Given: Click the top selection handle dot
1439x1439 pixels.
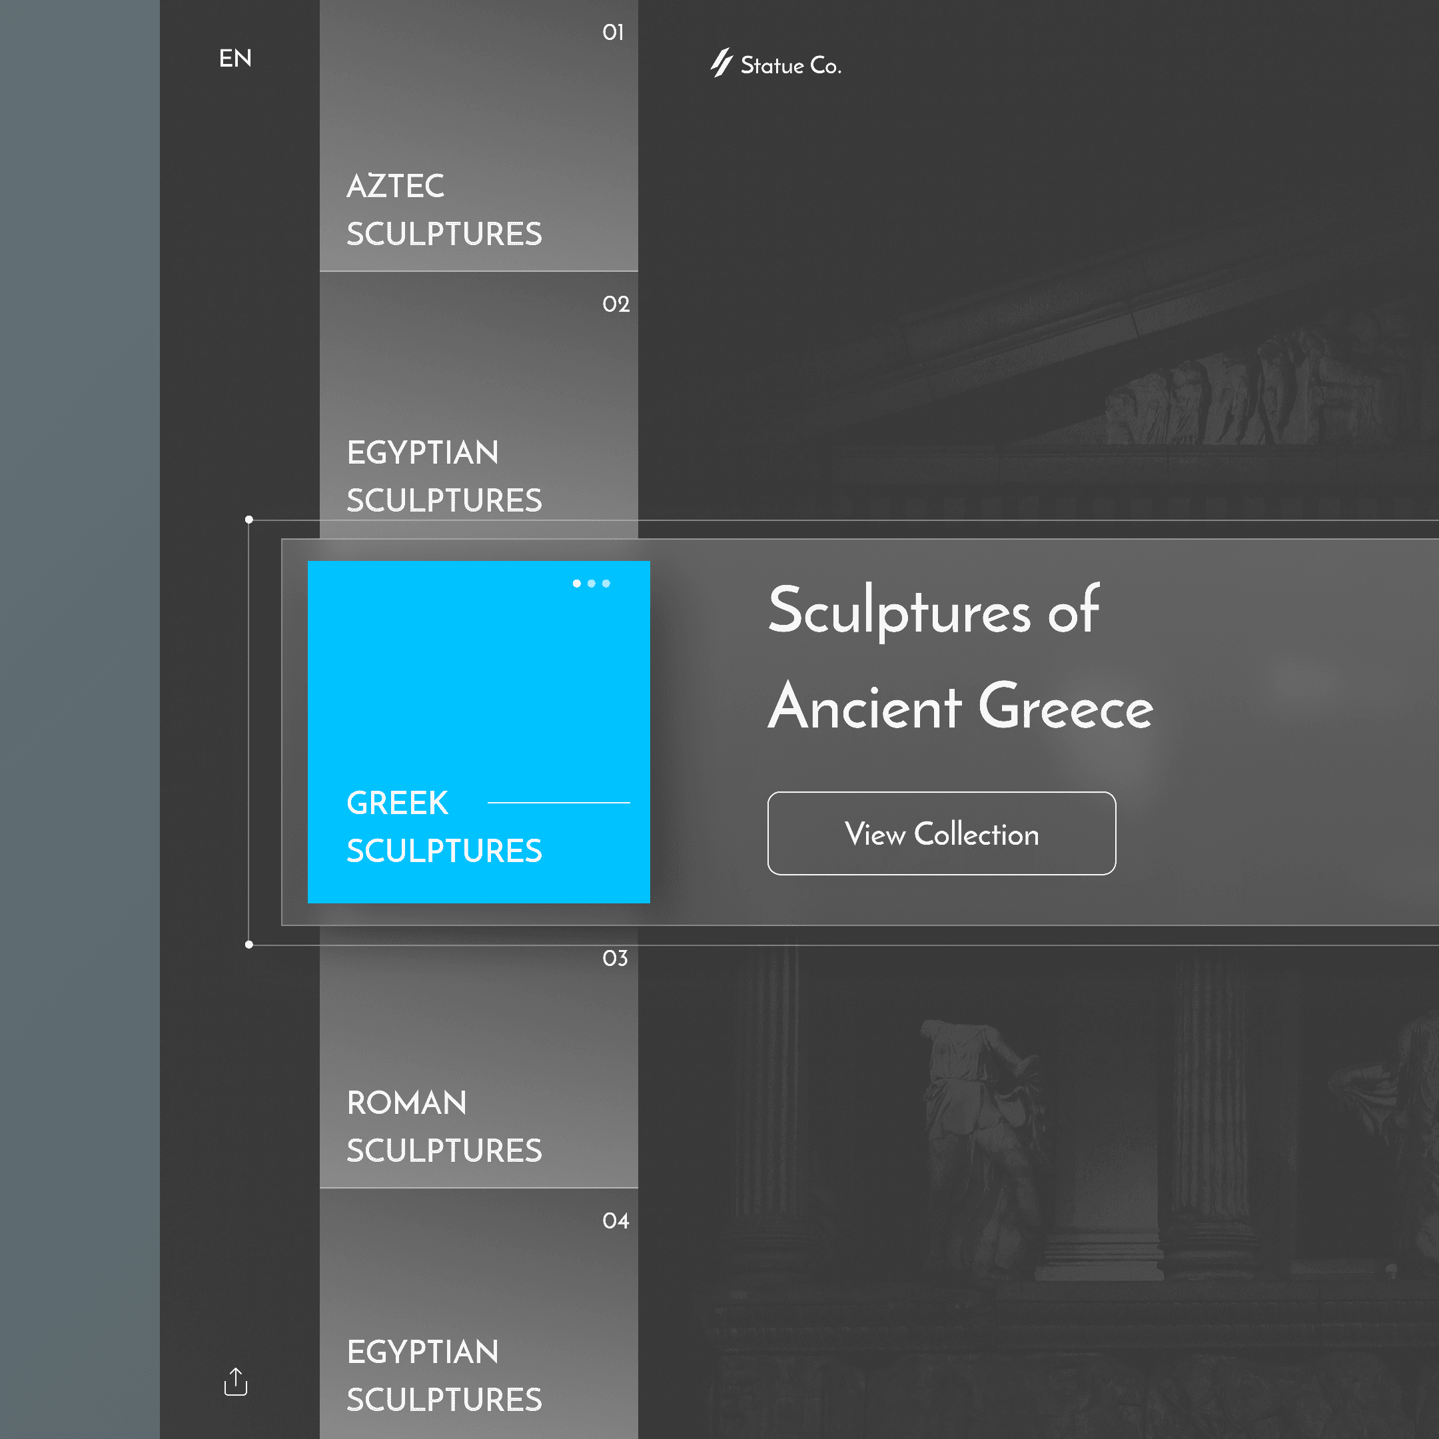Looking at the screenshot, I should pos(250,520).
